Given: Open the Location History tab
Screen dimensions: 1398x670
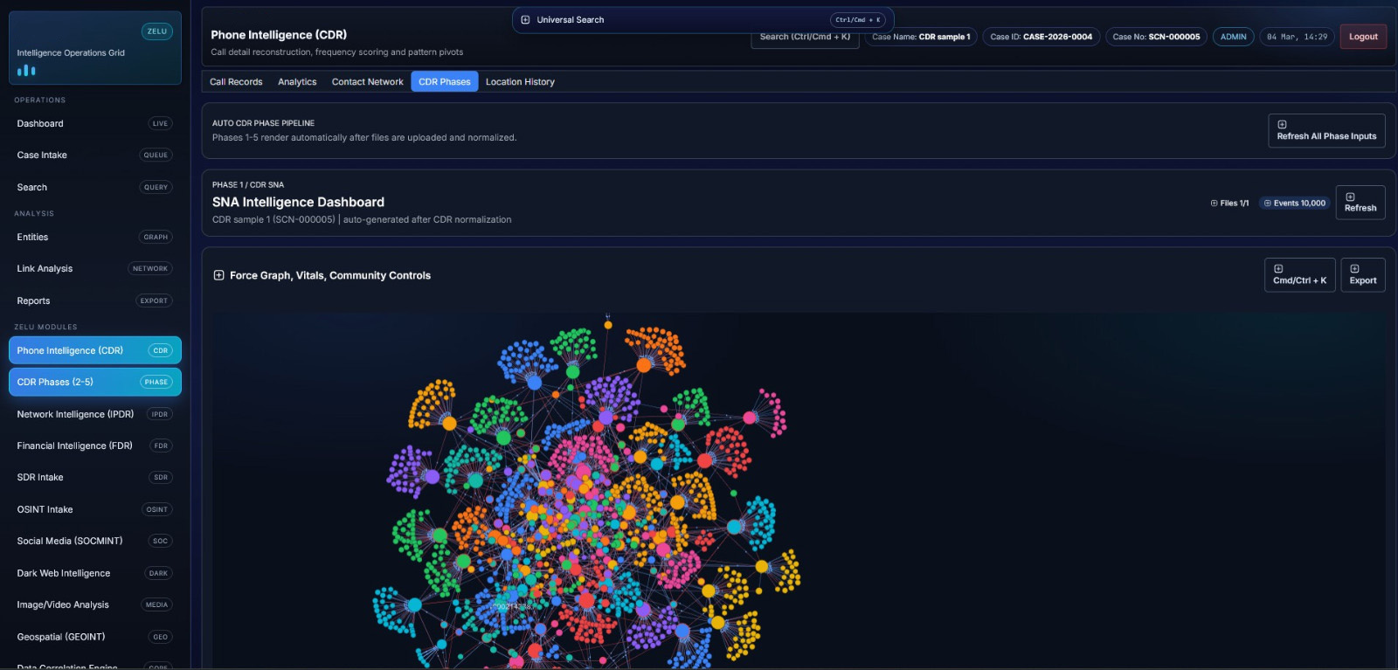Looking at the screenshot, I should click(x=520, y=82).
